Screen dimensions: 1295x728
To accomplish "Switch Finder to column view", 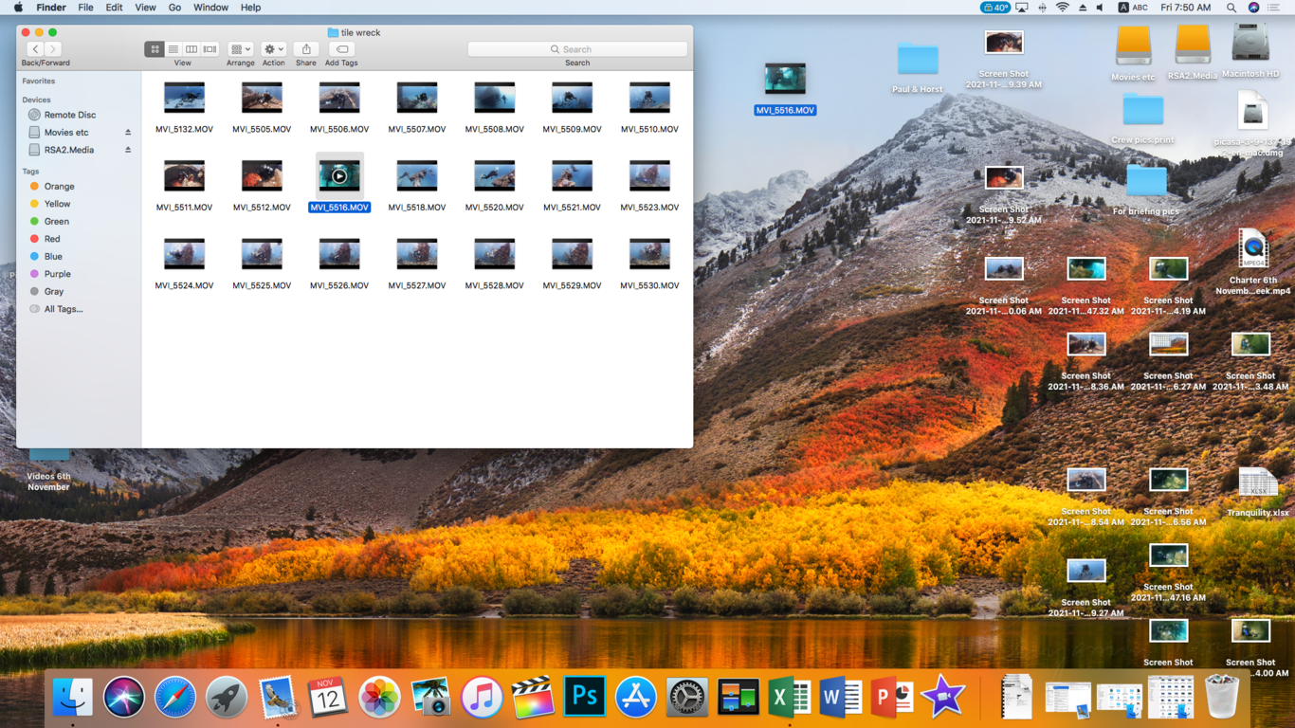I will click(x=192, y=49).
